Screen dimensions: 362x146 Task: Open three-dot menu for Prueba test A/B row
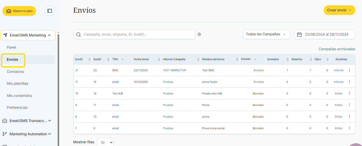349,93
